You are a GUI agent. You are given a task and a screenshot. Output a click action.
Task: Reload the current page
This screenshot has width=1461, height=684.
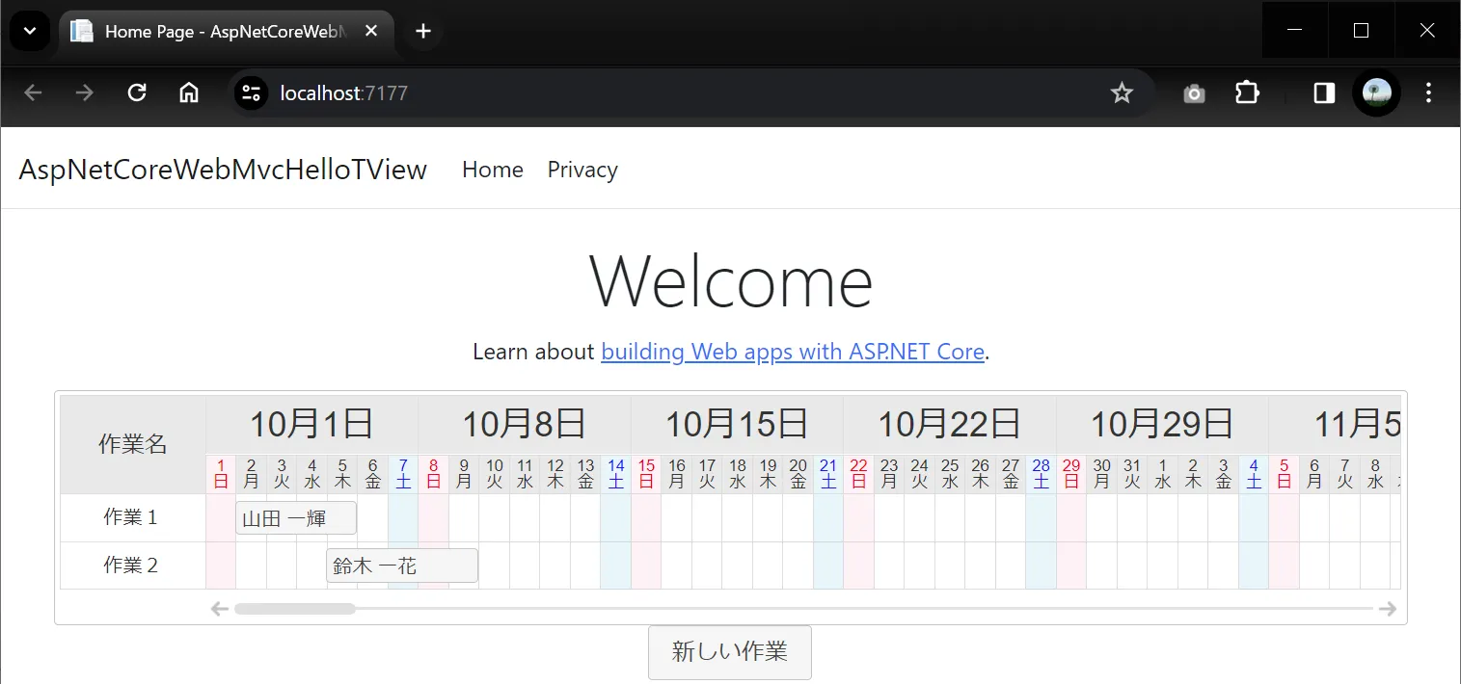point(136,92)
